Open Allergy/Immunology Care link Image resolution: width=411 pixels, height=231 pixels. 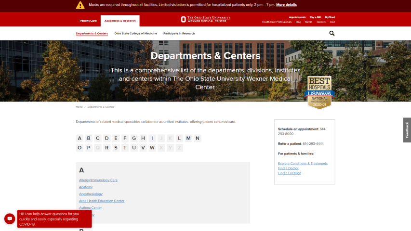[x=98, y=180]
